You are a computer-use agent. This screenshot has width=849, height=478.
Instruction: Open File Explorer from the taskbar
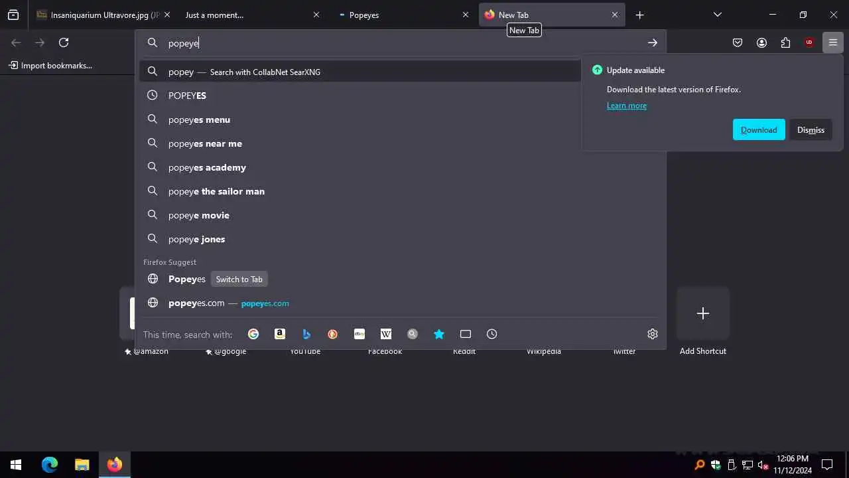[x=82, y=465]
